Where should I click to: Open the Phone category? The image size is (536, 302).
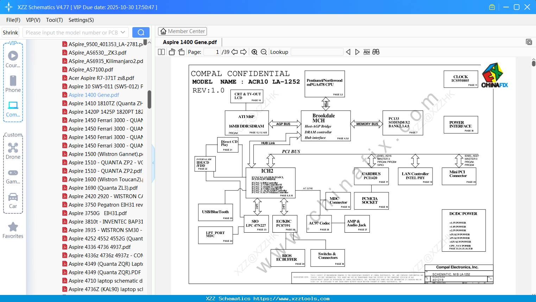(x=13, y=84)
